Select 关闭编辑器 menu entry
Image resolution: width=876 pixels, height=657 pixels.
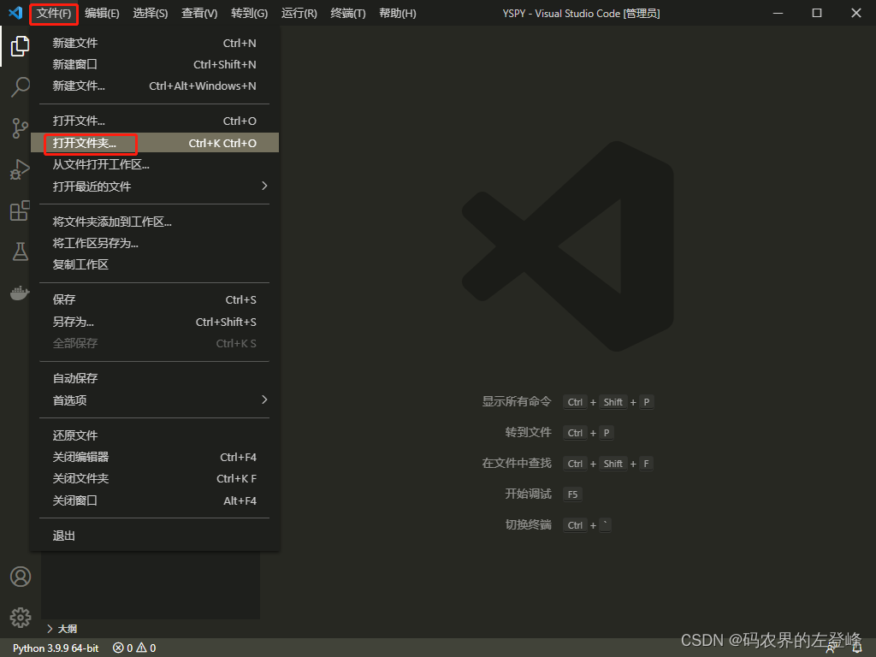(155, 457)
